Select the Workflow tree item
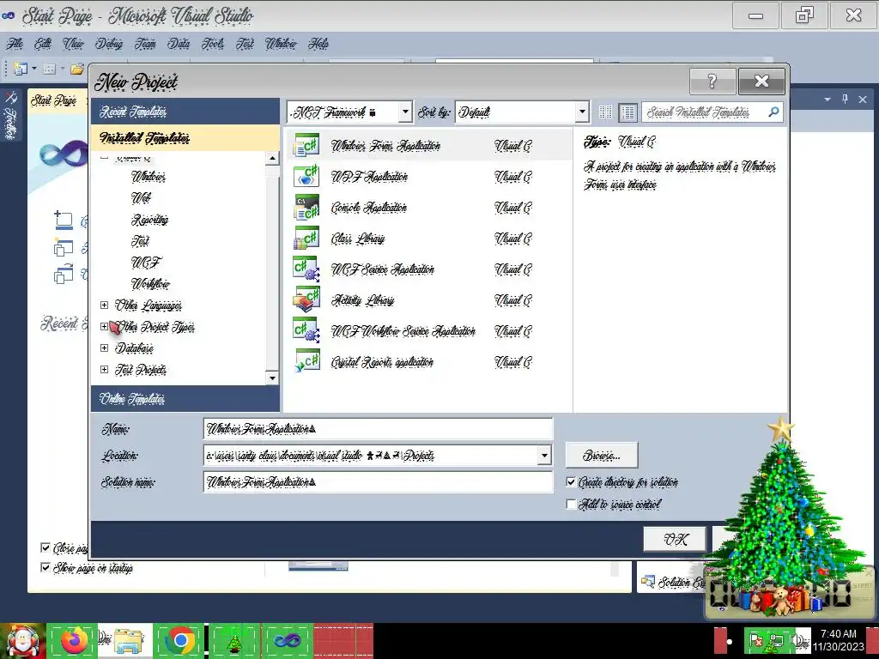Screen dimensions: 879x659 (150, 283)
